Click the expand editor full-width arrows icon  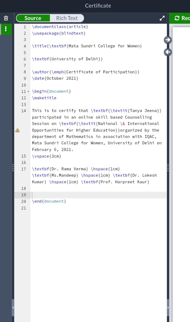[x=162, y=18]
